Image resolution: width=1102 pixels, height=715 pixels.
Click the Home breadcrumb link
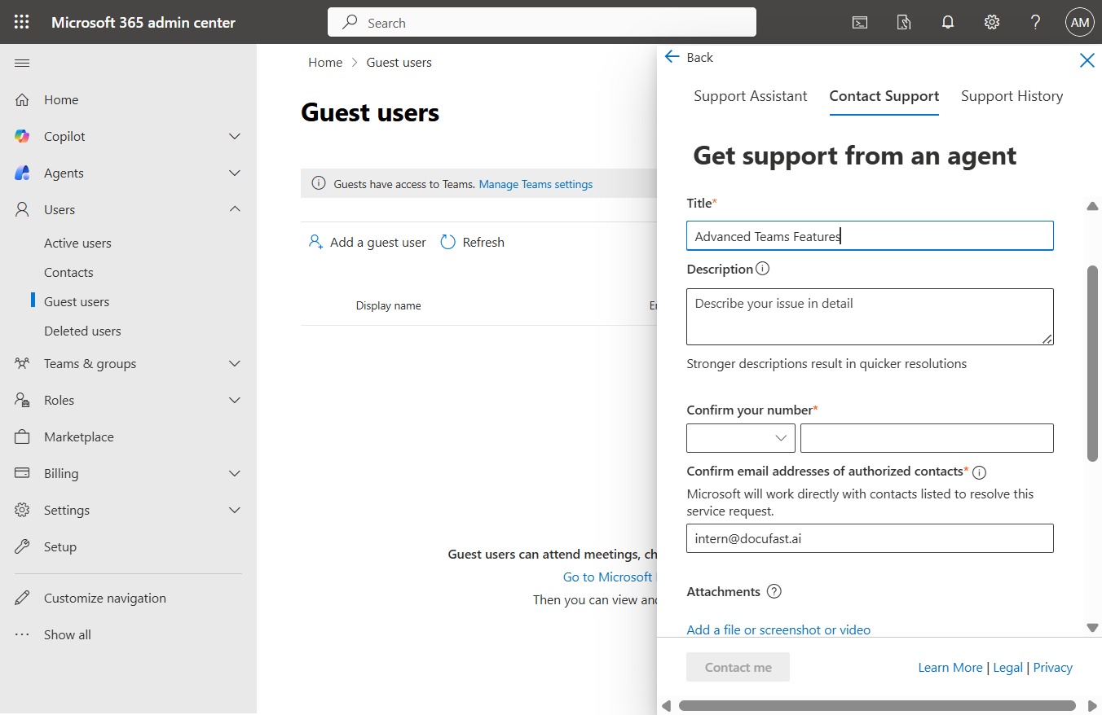(x=325, y=62)
